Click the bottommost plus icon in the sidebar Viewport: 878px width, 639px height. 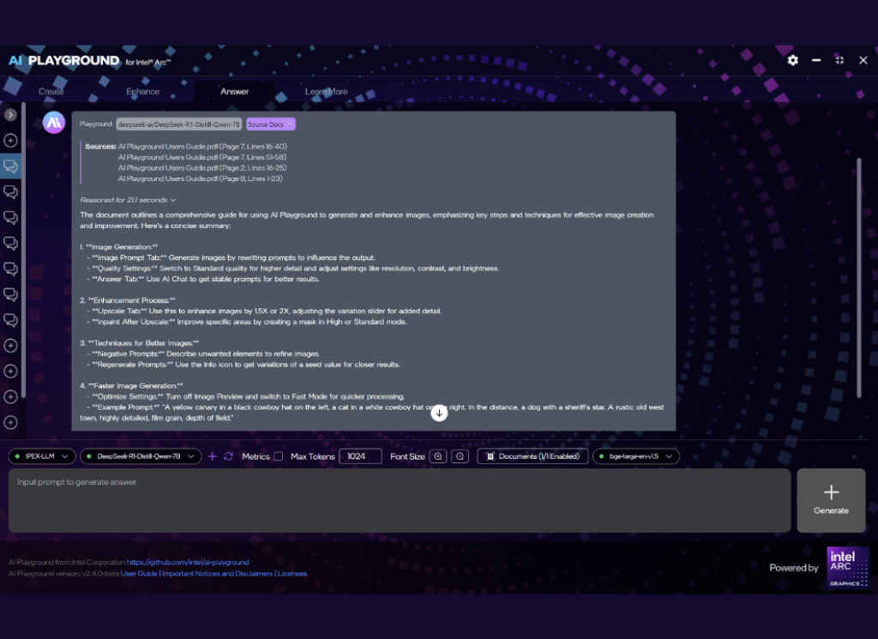tap(10, 422)
